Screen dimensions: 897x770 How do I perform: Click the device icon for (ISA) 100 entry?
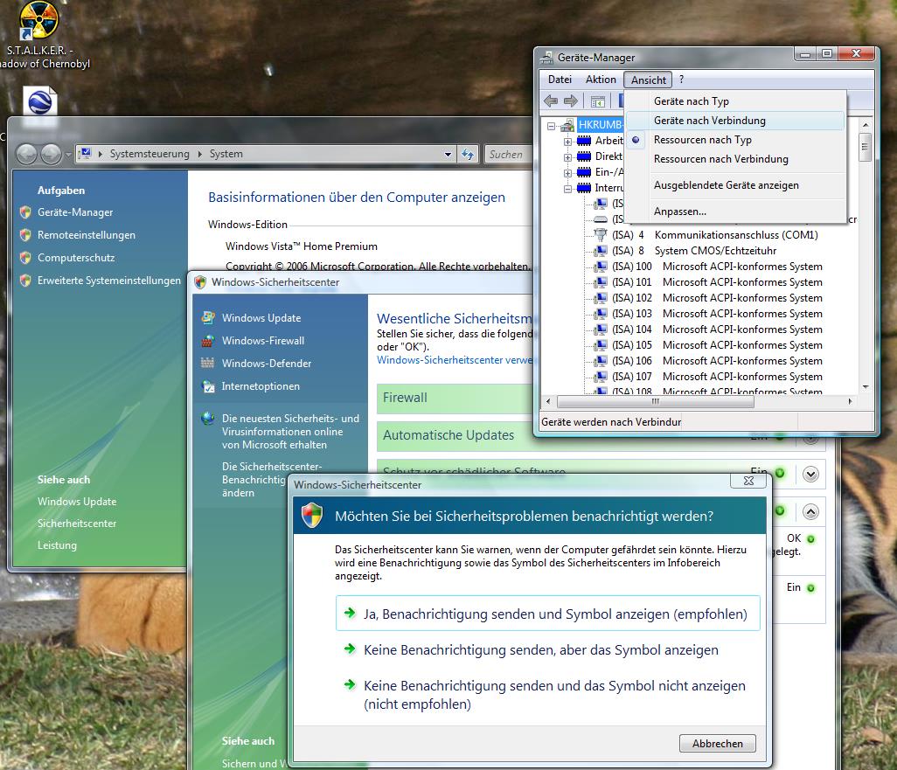600,267
